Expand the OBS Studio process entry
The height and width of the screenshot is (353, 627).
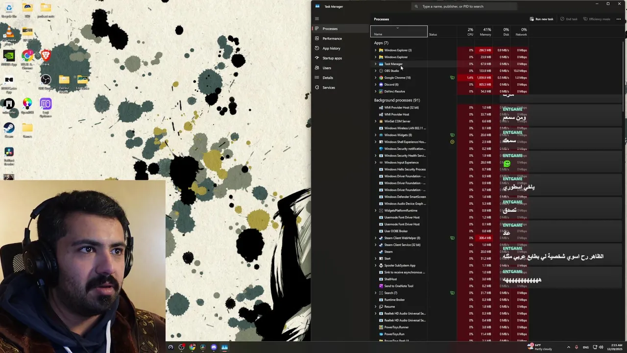(x=375, y=71)
